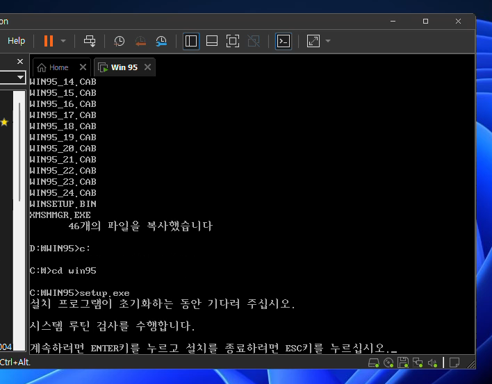Open the library search dropdown arrow
Screen dimensions: 492x384
[x=20, y=77]
